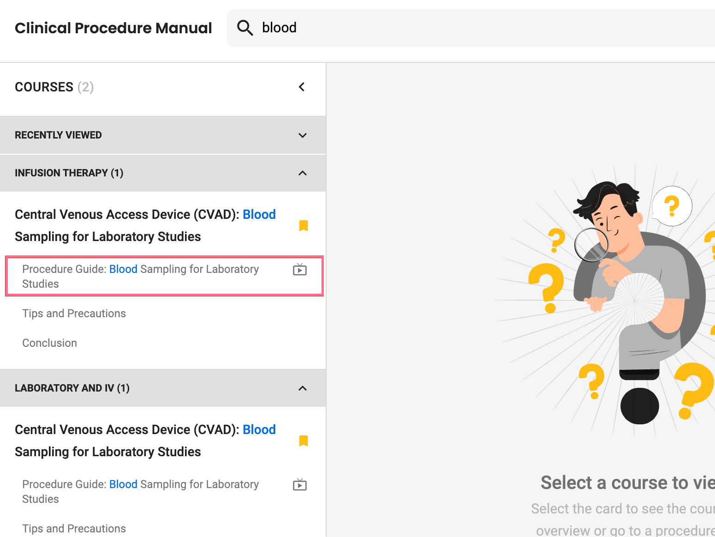Open Tips and Precautions under Laboratory and IV

coord(74,529)
